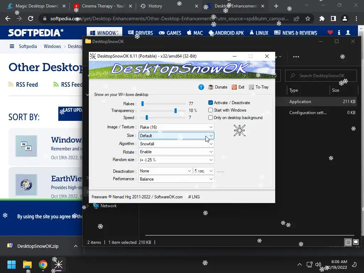Open the three-dots menu in File Explorer
The image size is (364, 273).
(x=296, y=57)
